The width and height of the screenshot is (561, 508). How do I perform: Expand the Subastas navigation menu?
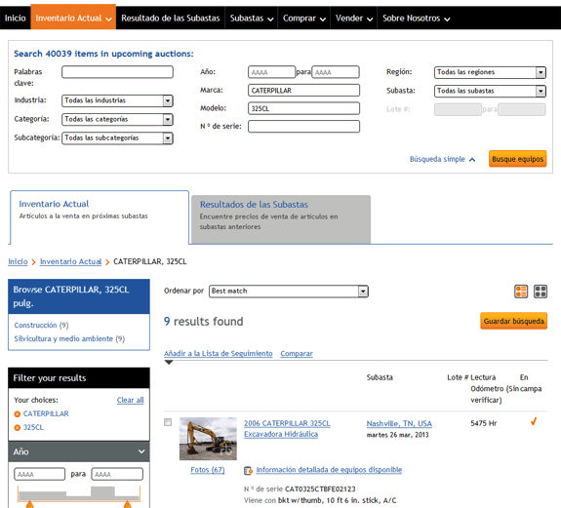tap(251, 18)
